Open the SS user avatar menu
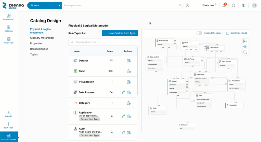The height and width of the screenshot is (142, 261). click(254, 5)
